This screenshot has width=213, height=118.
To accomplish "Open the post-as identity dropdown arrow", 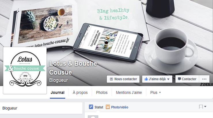I will pyautogui.click(x=205, y=106).
